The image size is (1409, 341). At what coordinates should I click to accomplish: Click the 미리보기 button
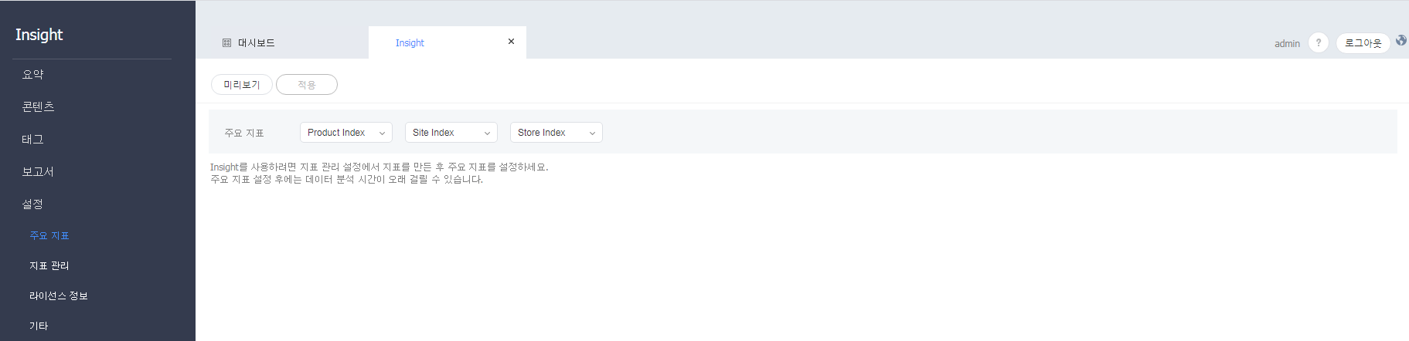[x=242, y=85]
